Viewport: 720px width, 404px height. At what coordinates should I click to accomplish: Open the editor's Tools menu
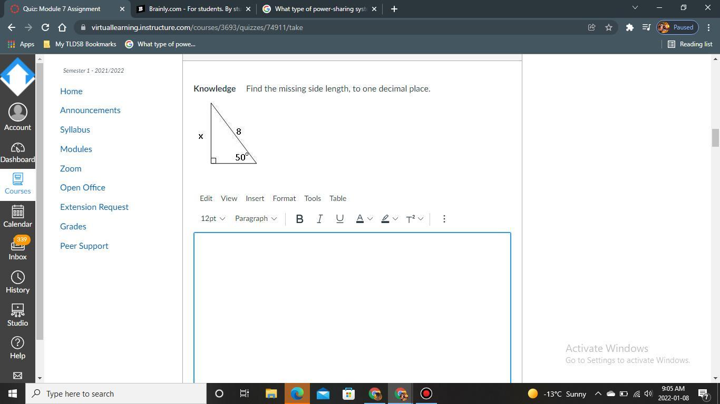click(313, 198)
